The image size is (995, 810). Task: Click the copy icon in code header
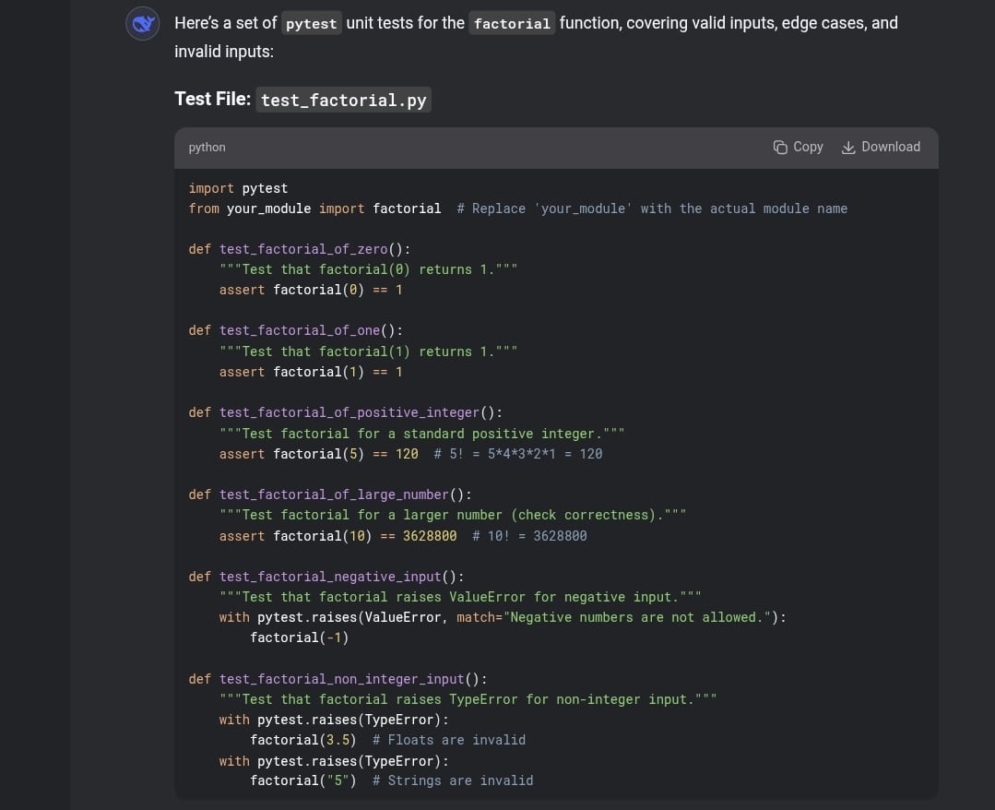(780, 148)
